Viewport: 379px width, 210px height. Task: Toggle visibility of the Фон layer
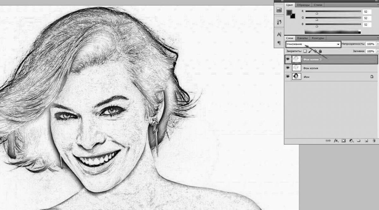(x=288, y=76)
